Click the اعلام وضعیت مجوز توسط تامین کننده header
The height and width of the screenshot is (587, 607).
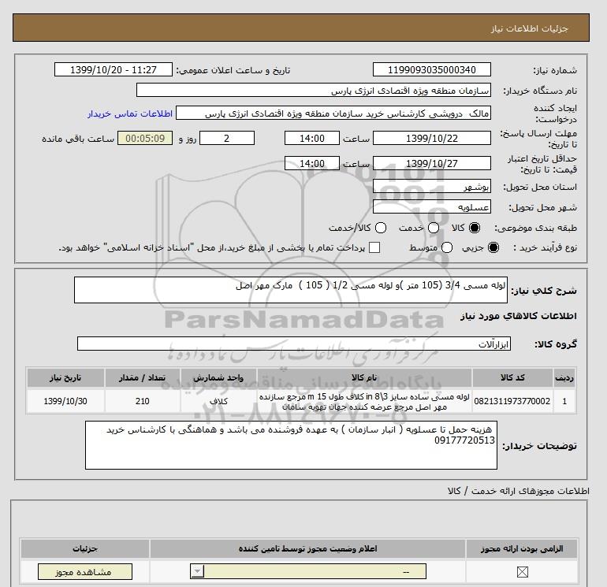(x=307, y=548)
